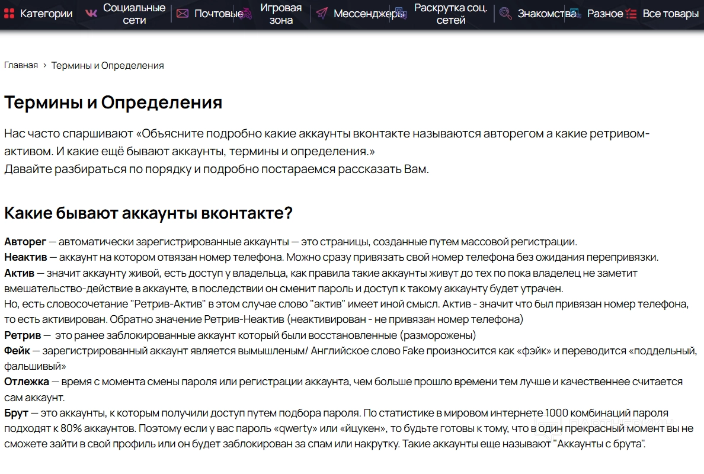Click the VK logo icon
Screen dimensions: 704x474
[91, 14]
